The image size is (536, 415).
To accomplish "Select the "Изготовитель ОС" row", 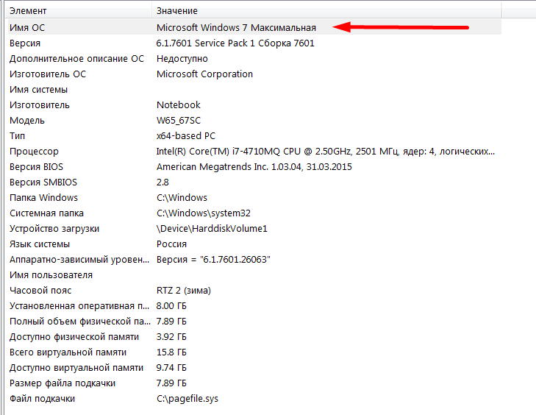I will click(x=48, y=74).
